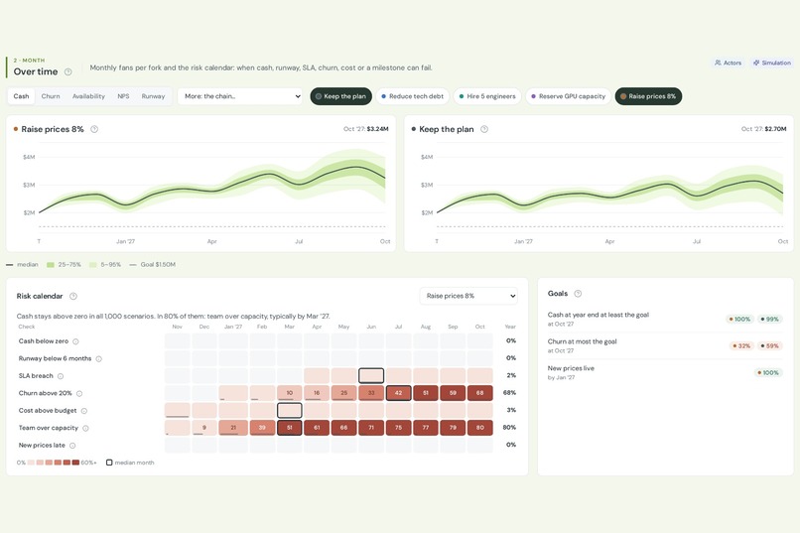Select the Oct cell for Team over capacity
Screen dimensions: 800x533
479,428
